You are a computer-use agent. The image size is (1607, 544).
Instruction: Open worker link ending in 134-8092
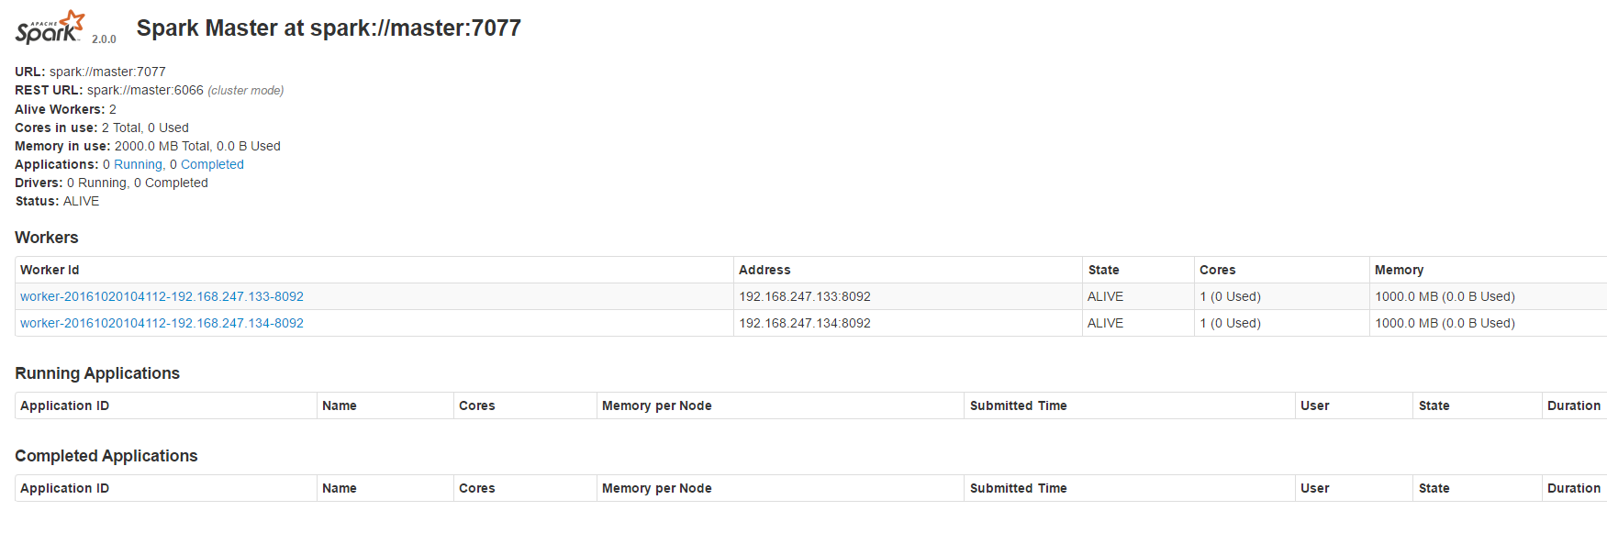click(162, 323)
